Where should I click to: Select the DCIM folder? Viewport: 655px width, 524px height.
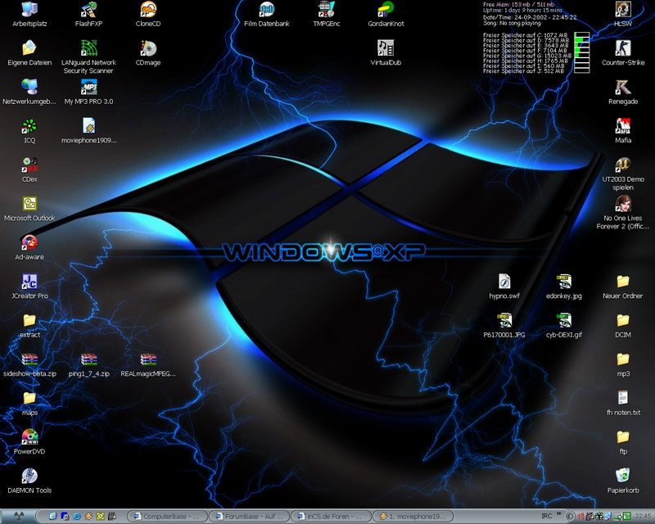pos(623,326)
